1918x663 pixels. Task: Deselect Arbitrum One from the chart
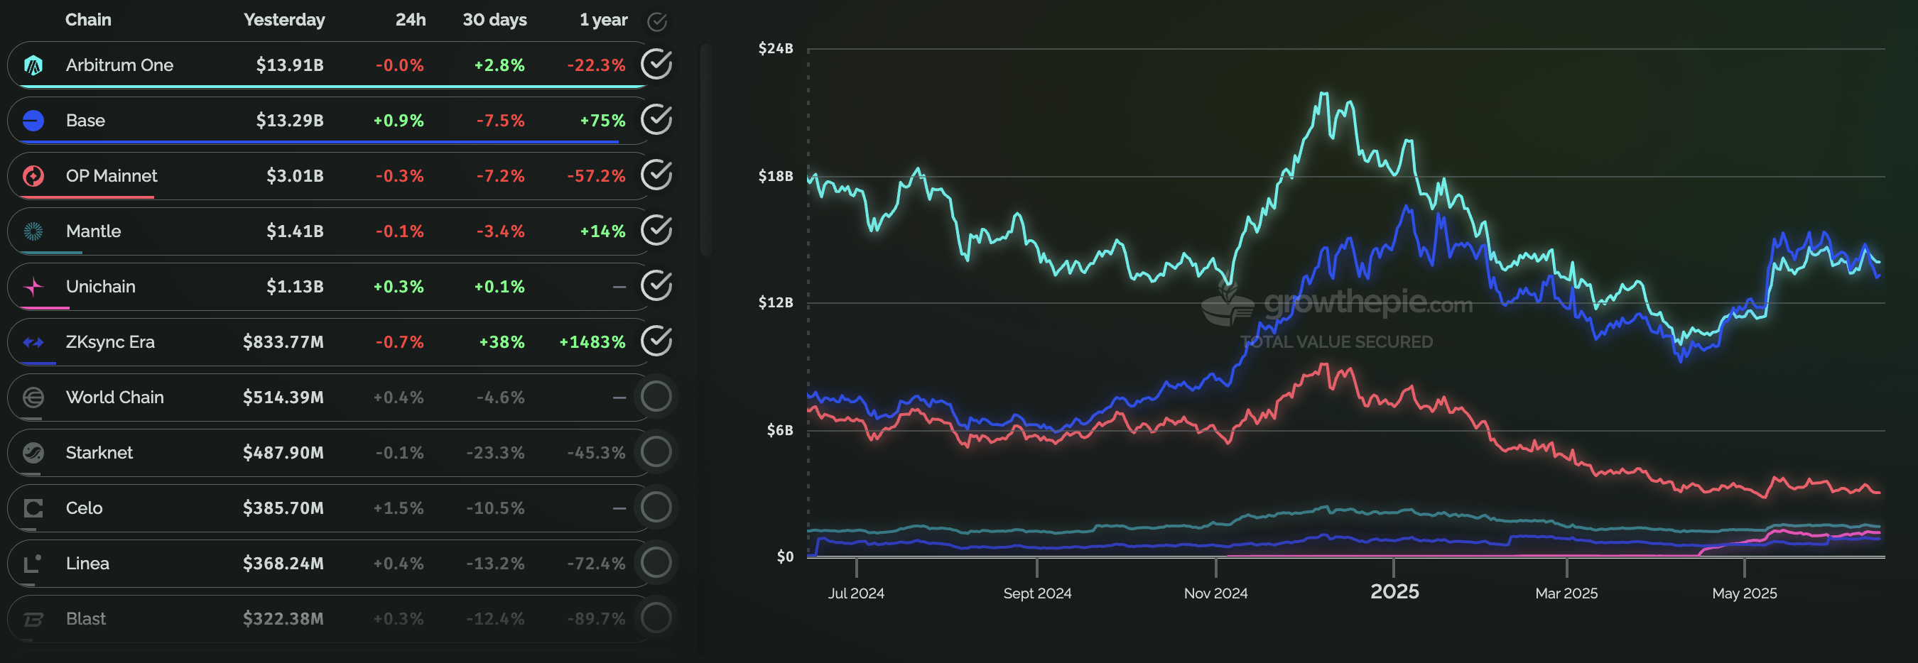[656, 65]
